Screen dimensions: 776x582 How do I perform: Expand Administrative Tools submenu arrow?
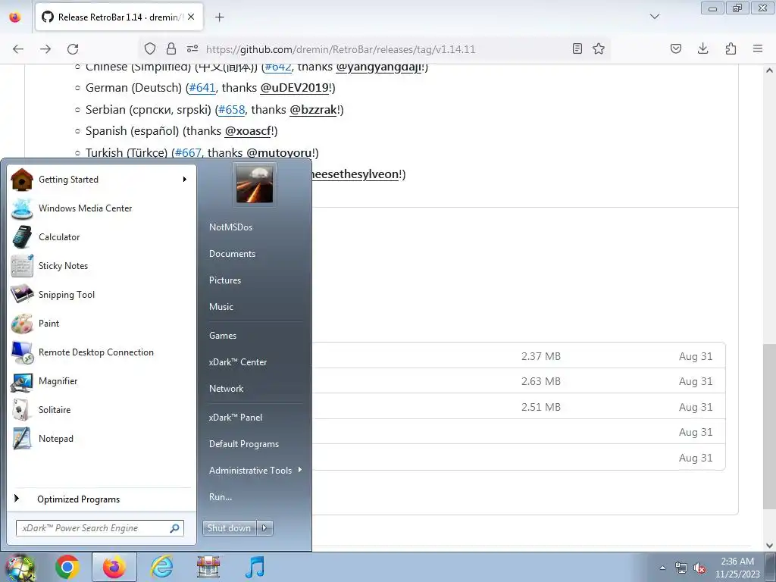click(300, 470)
